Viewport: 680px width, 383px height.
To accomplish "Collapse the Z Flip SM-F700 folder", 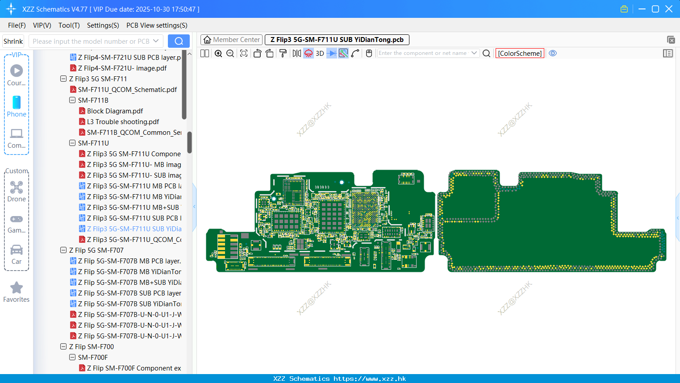I will coord(63,346).
